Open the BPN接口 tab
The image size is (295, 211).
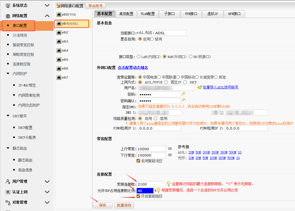coord(234,14)
